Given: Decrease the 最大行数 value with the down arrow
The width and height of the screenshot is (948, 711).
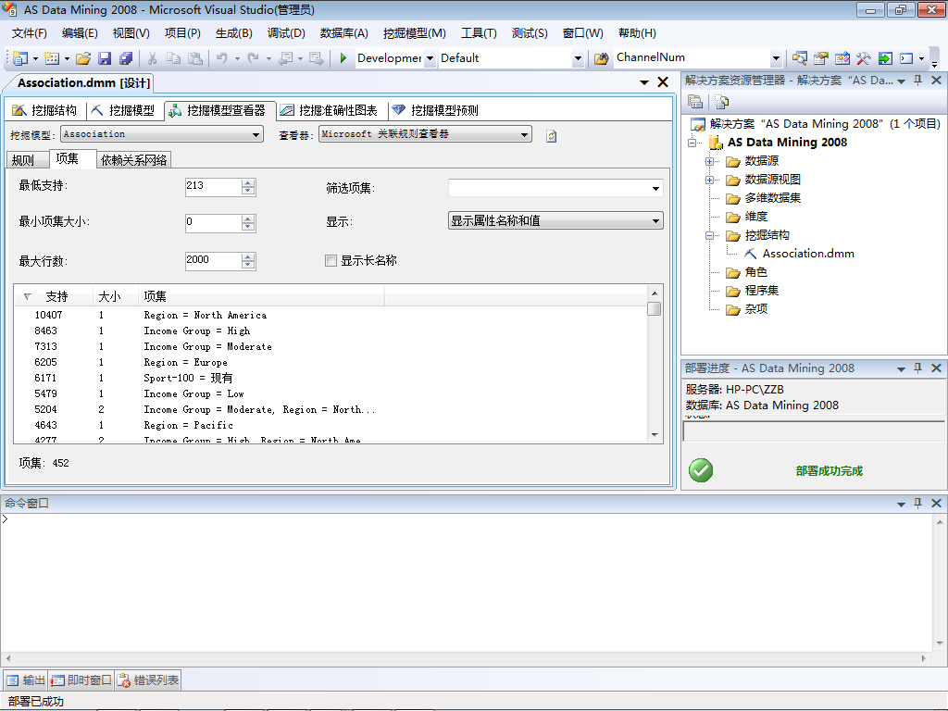Looking at the screenshot, I should 248,266.
